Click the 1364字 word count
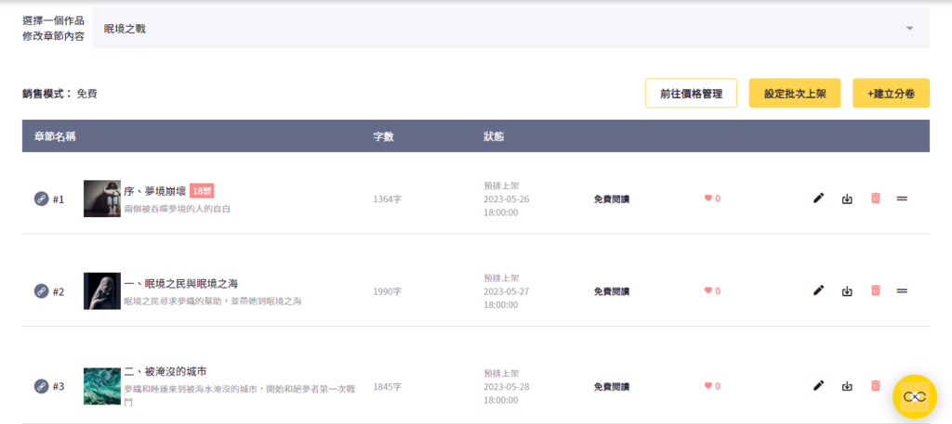This screenshot has height=424, width=952. 388,199
